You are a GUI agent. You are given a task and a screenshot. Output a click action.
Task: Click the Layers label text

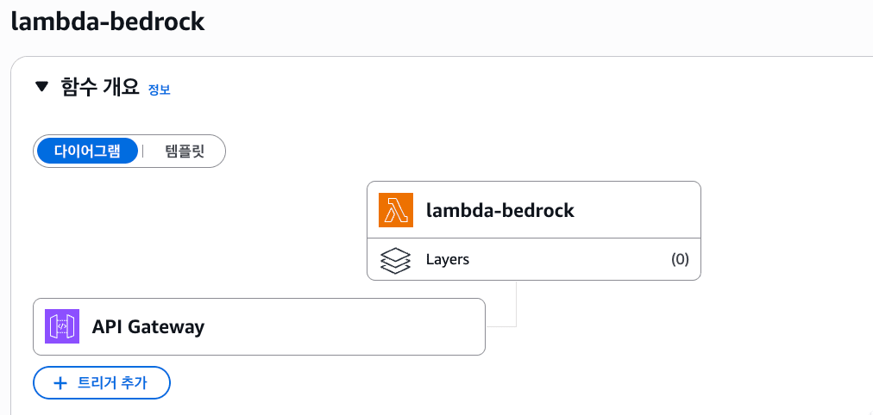tap(448, 259)
